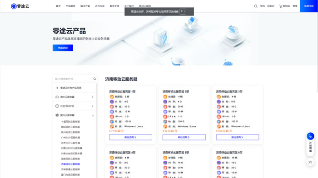Click the memory icon in 济南移动云服务器 5型 card

[165, 163]
